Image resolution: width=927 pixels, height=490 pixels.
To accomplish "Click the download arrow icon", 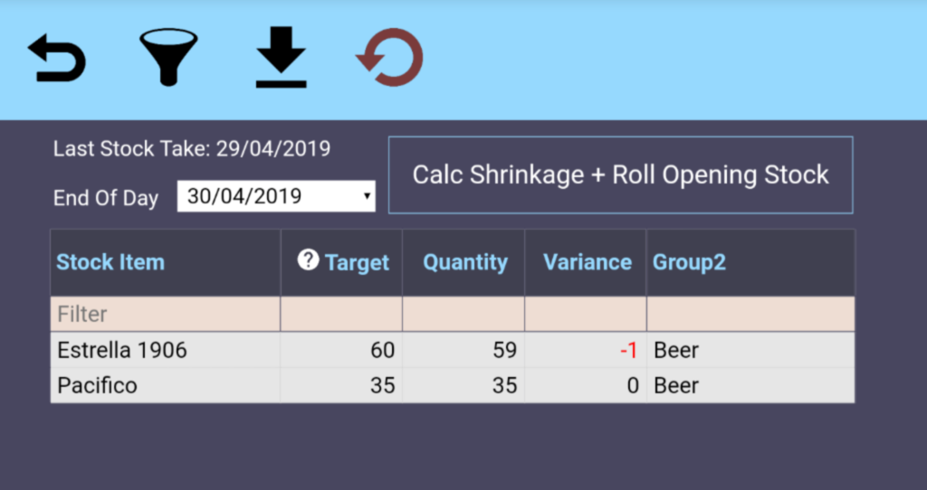I will click(281, 57).
